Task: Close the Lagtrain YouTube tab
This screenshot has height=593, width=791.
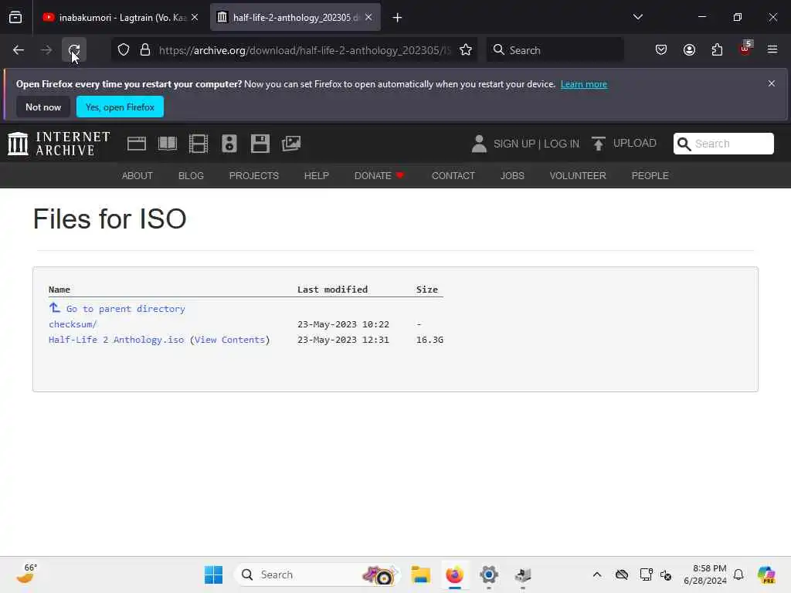Action: coord(195,18)
